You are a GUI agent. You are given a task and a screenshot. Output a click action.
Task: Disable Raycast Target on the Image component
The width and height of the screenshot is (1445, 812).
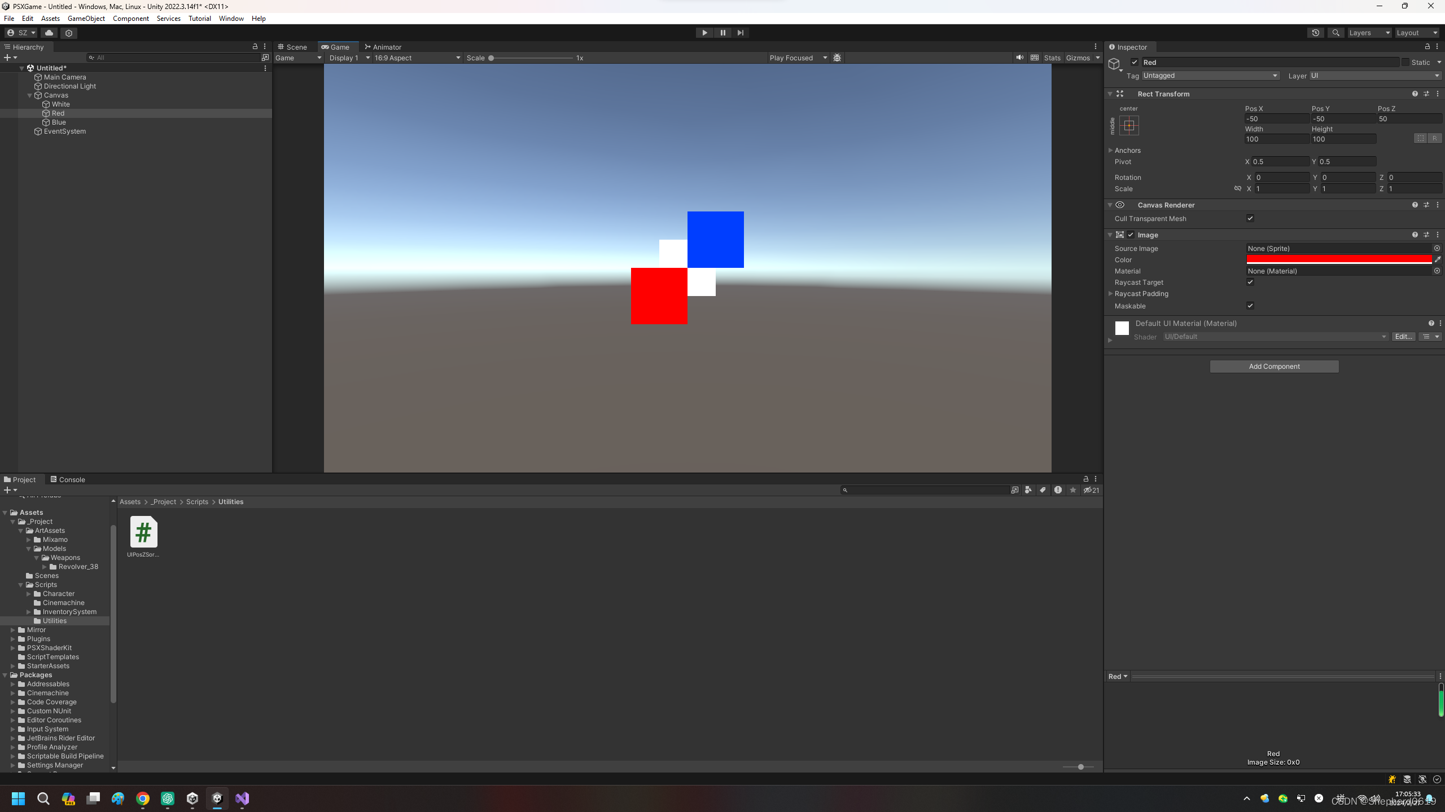[x=1250, y=282]
